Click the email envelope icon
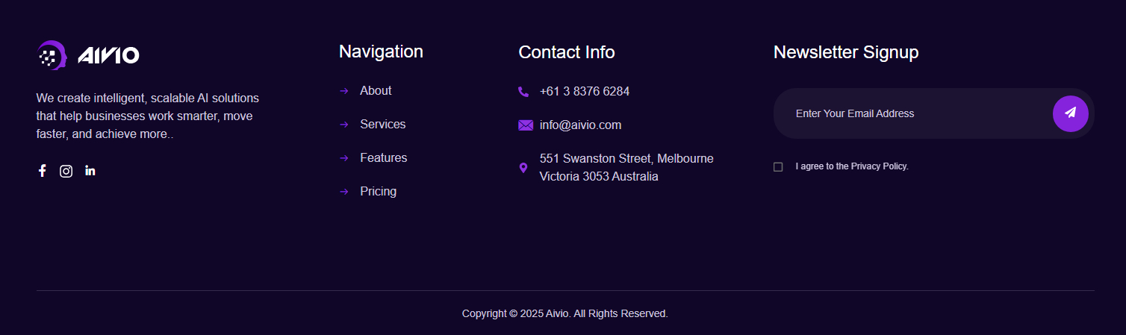 (x=526, y=125)
